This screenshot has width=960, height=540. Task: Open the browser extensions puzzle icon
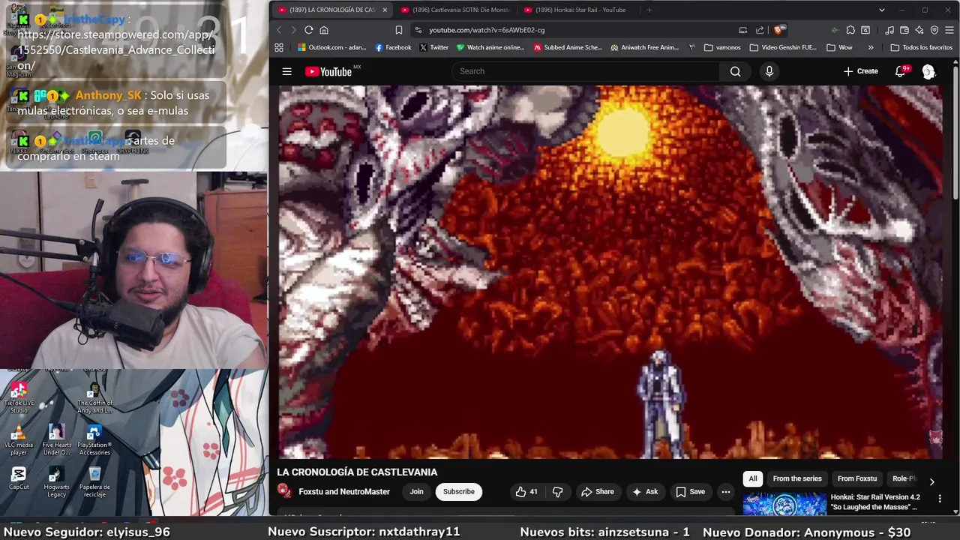pos(850,30)
